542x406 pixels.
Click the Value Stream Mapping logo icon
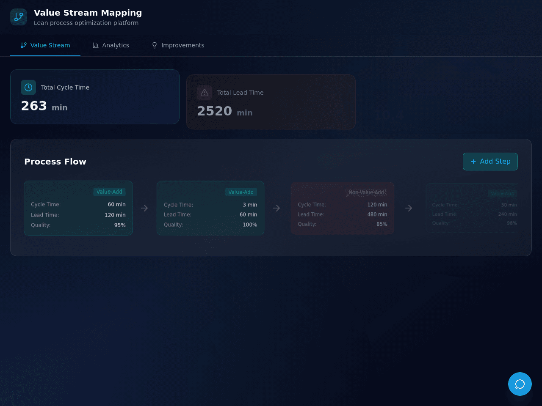click(x=19, y=17)
